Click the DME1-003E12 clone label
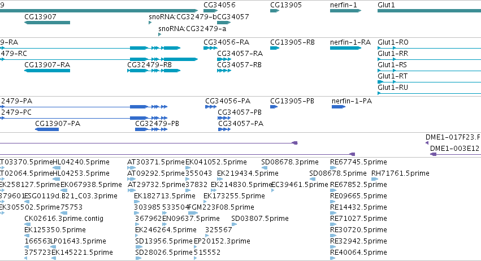Screen dimensions: 481x261 pos(454,149)
